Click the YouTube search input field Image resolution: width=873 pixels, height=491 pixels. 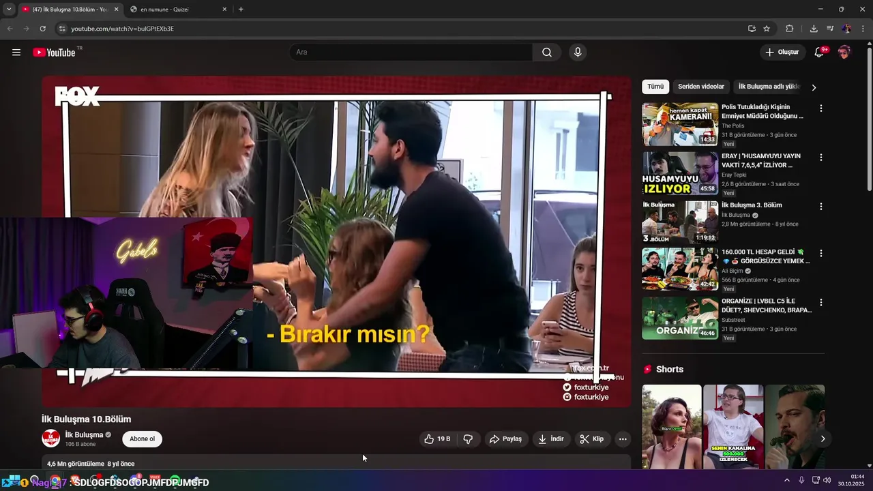point(412,53)
